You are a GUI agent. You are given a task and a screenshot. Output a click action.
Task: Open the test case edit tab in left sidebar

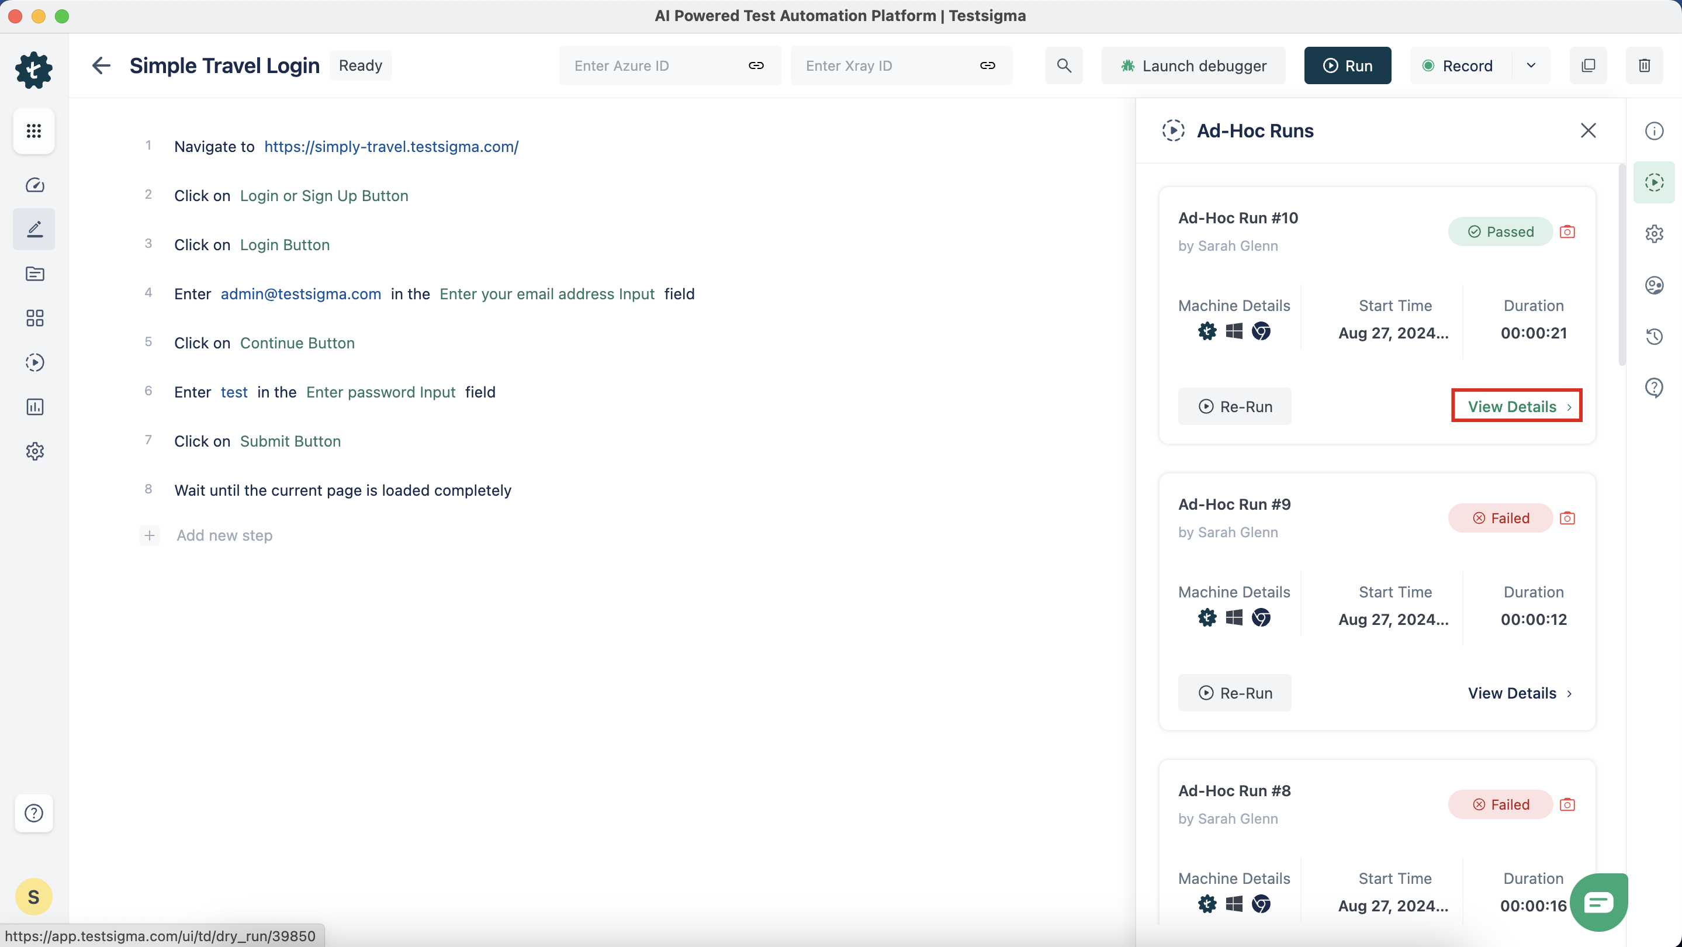pos(34,229)
